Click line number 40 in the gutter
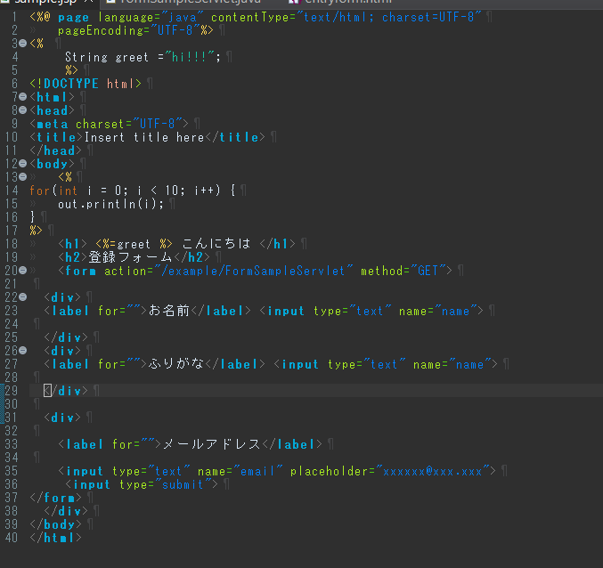 [11, 538]
